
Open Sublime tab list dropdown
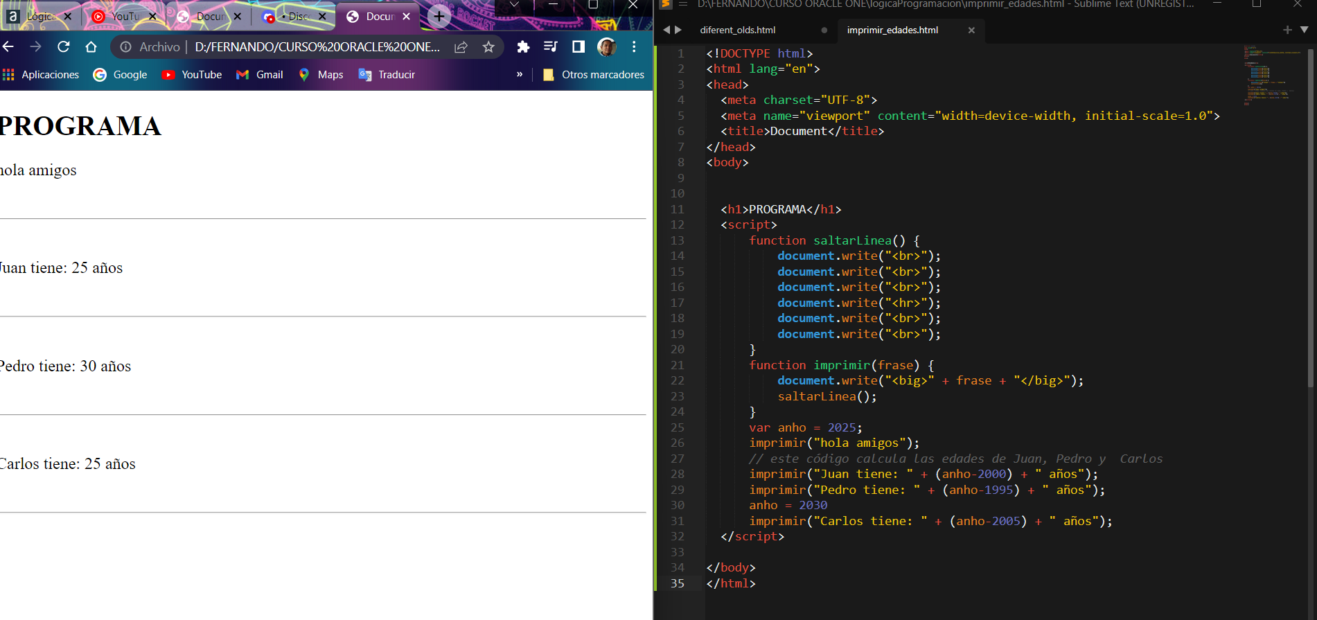coord(1304,30)
